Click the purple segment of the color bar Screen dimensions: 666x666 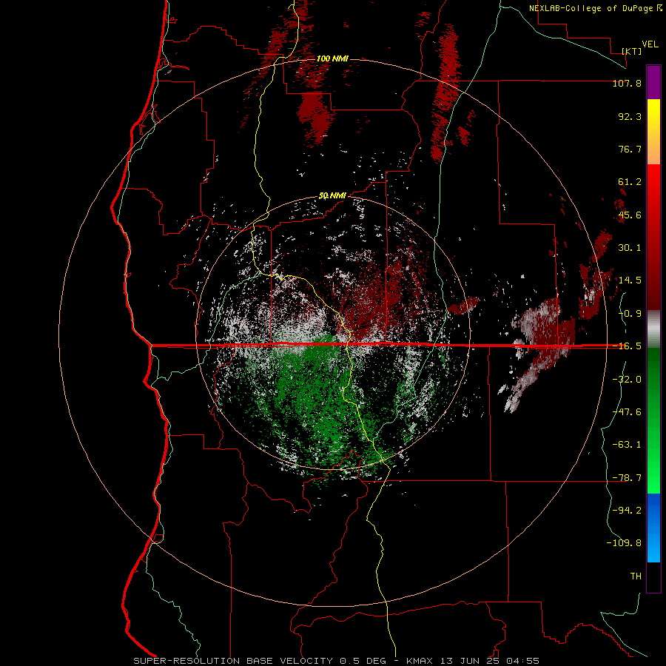(653, 82)
